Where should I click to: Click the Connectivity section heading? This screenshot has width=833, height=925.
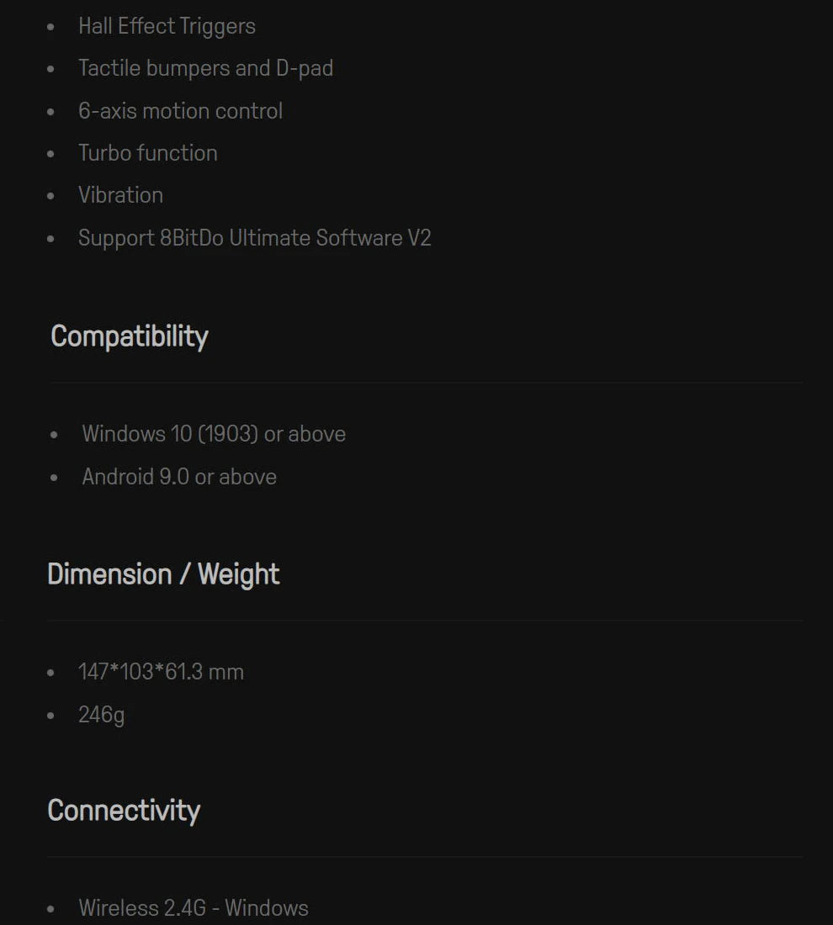(124, 811)
